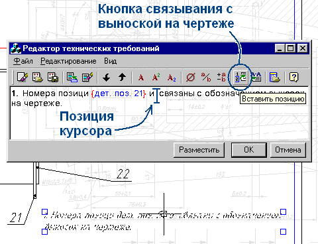Click the insert paragraph icon with green arrow
The height and width of the screenshot is (244, 318).
coord(72,78)
